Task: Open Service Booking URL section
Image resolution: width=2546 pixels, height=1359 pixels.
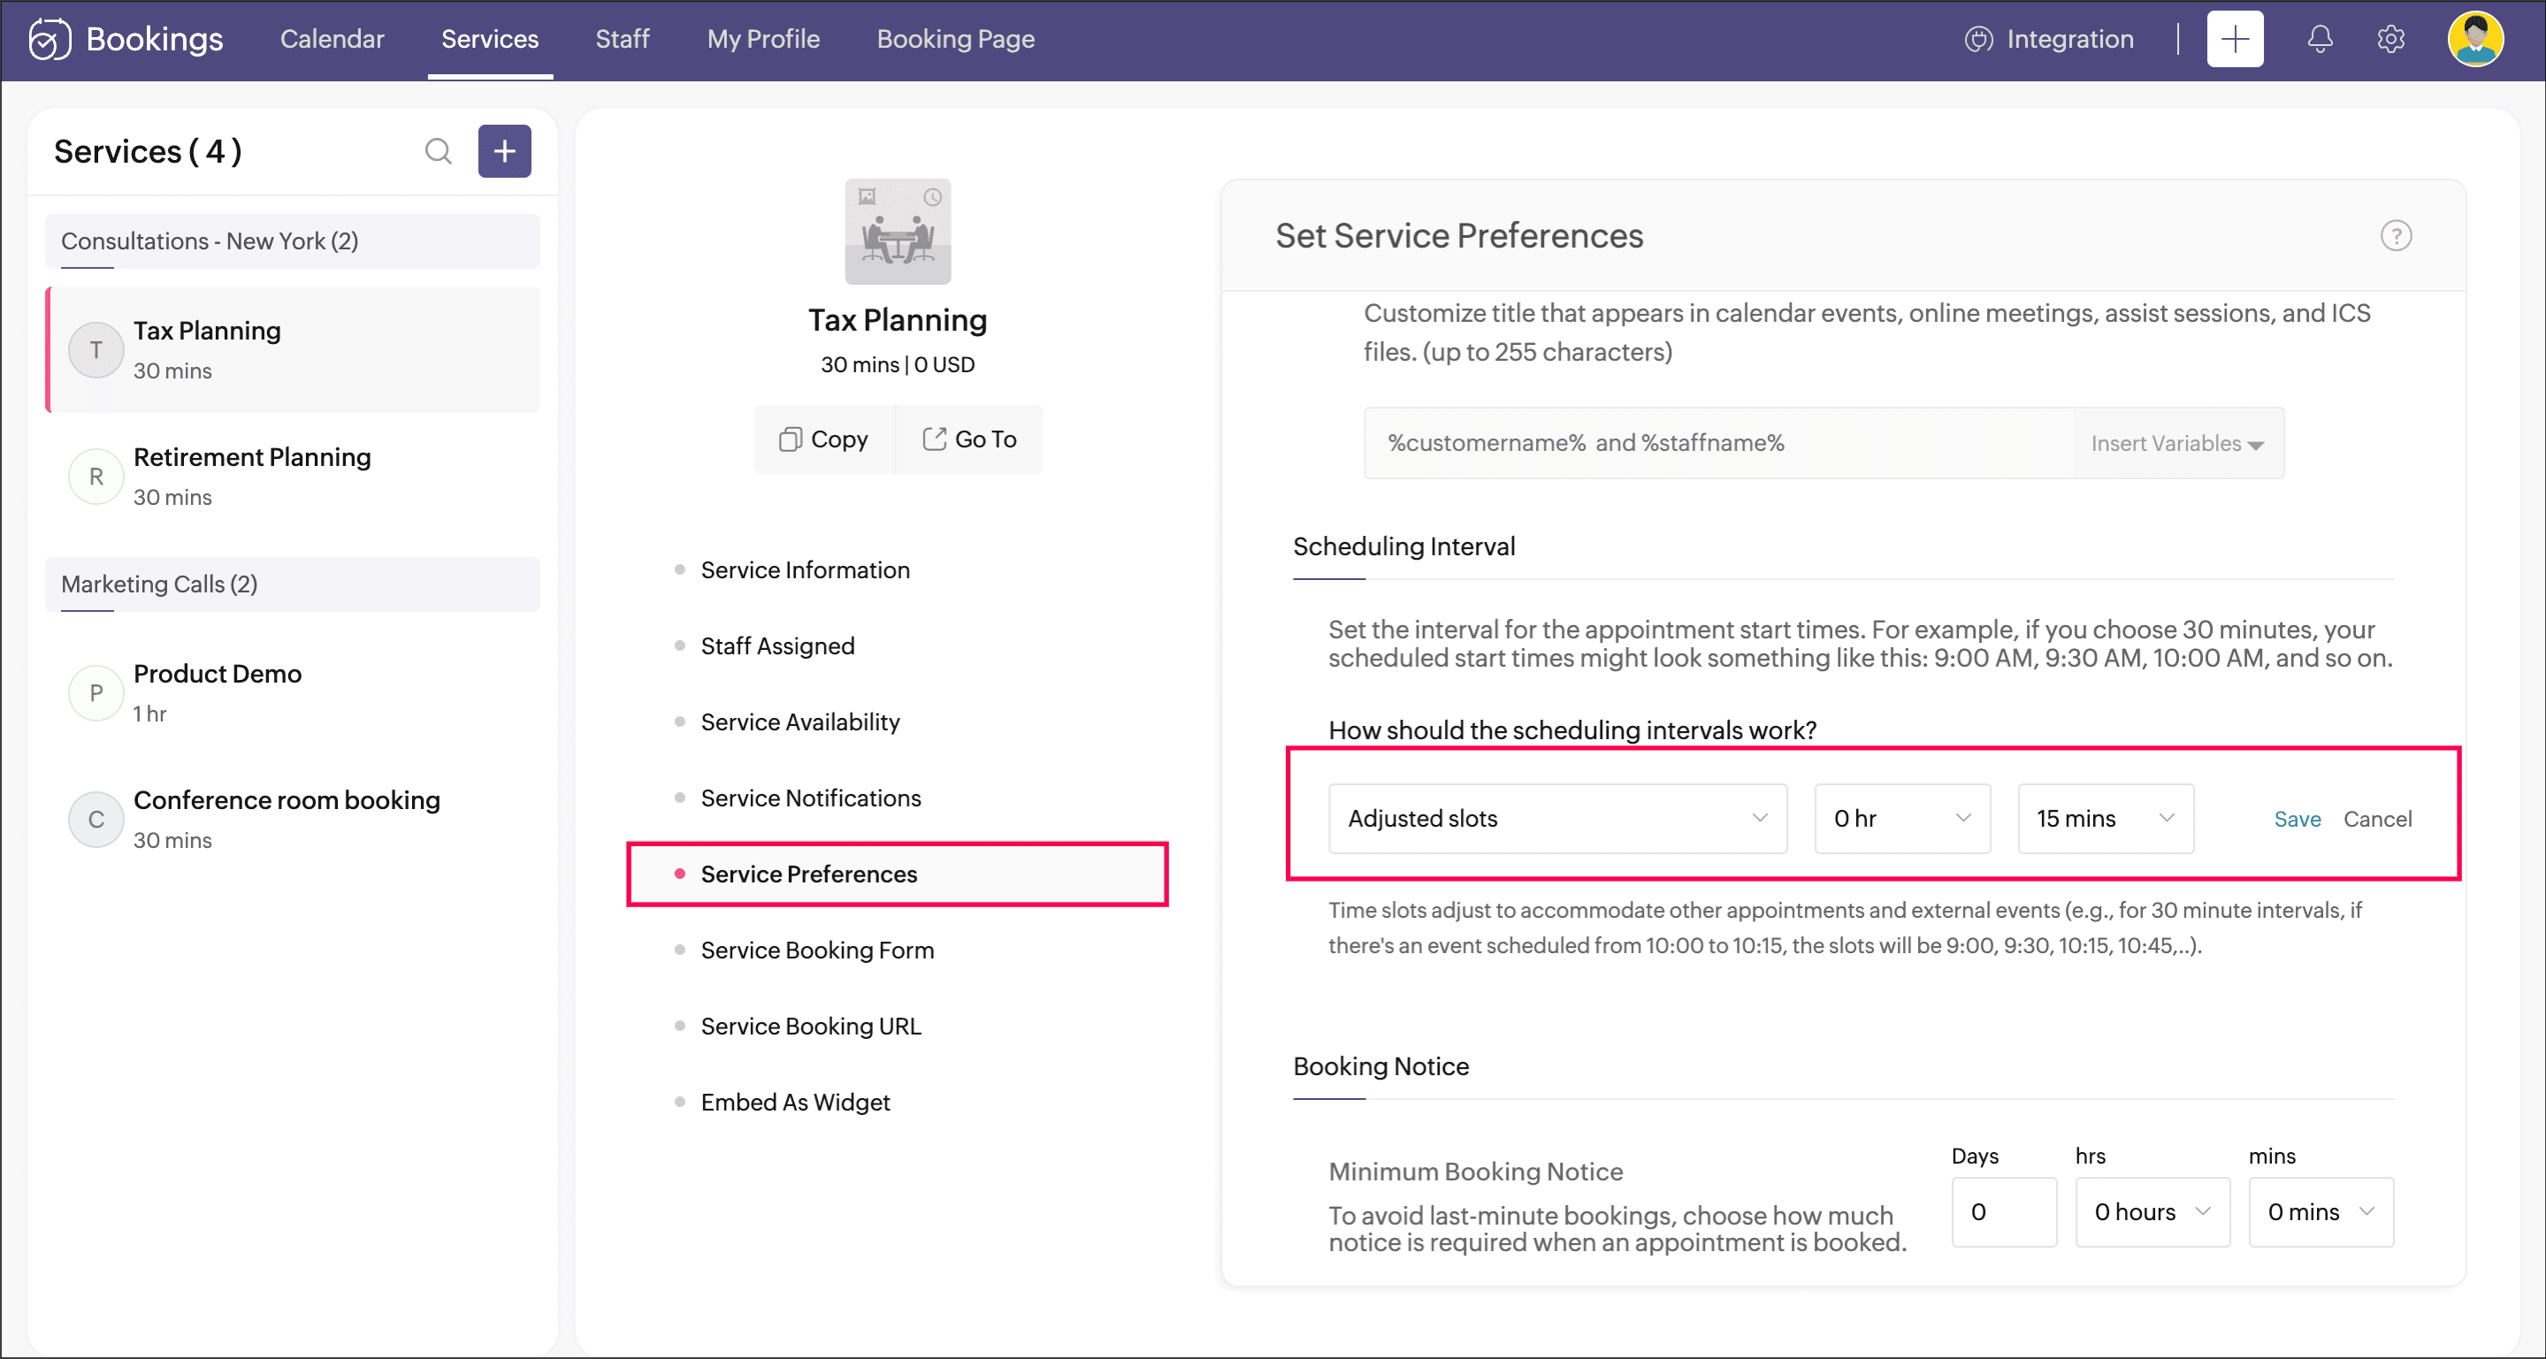Action: [x=810, y=1027]
